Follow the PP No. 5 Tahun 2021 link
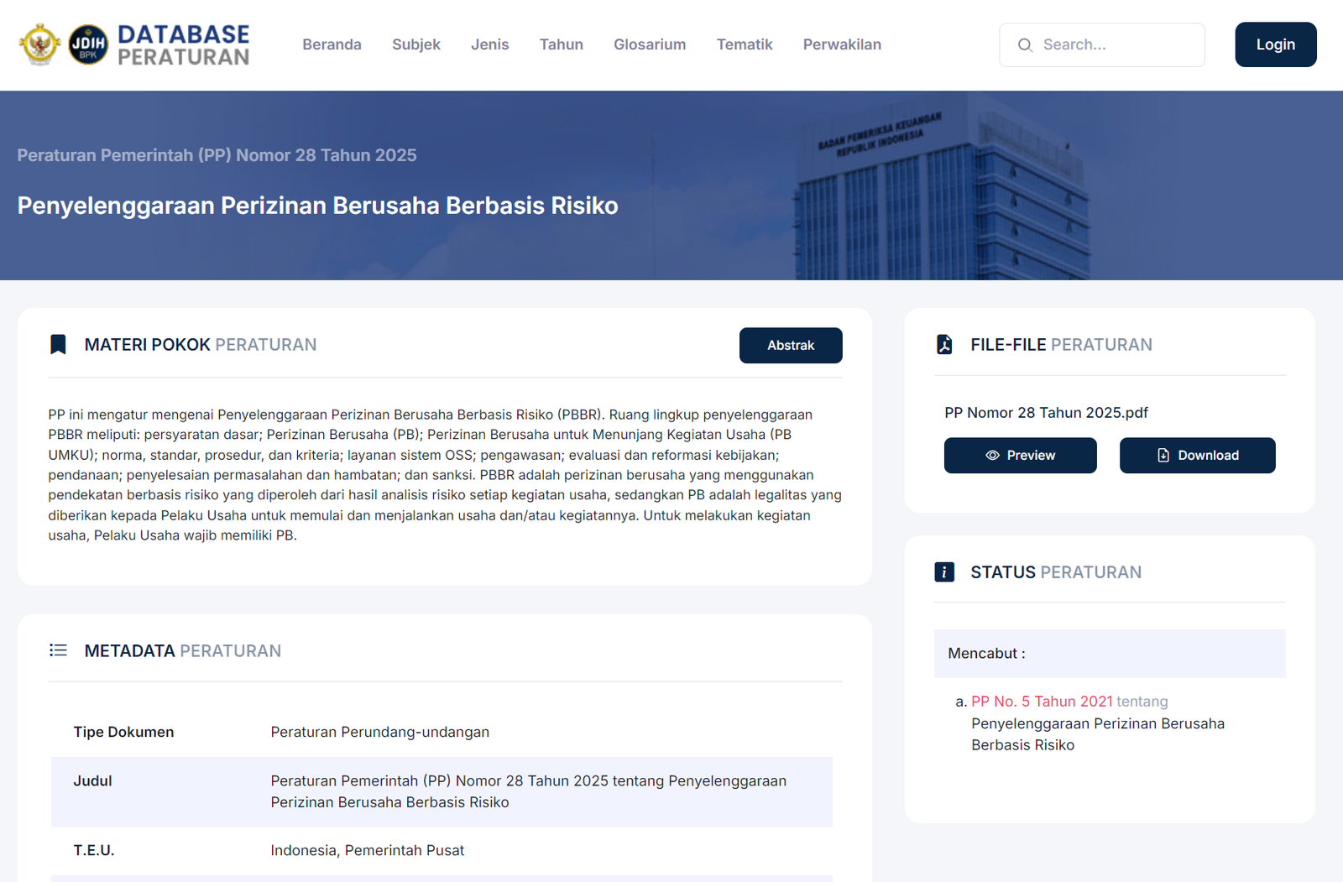 [1042, 702]
